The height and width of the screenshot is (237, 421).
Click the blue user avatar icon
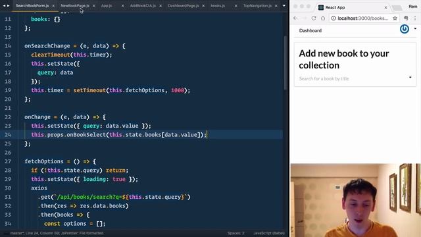click(405, 29)
